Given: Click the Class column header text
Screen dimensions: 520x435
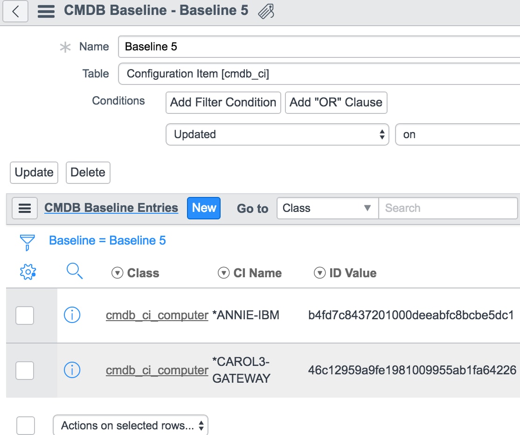Looking at the screenshot, I should (143, 273).
